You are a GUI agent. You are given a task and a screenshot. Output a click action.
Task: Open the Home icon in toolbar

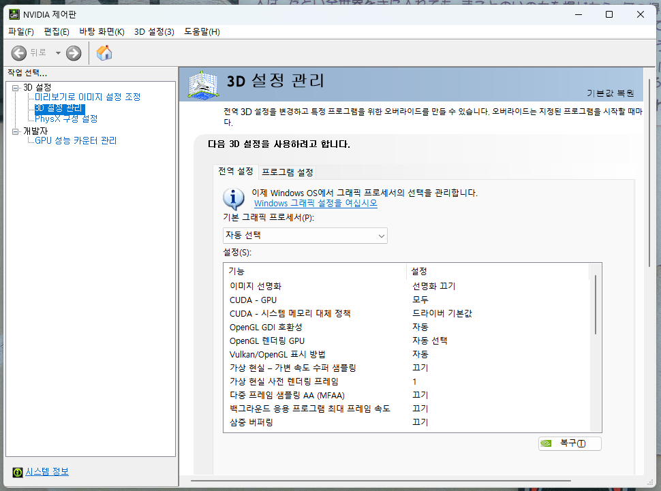pyautogui.click(x=104, y=53)
